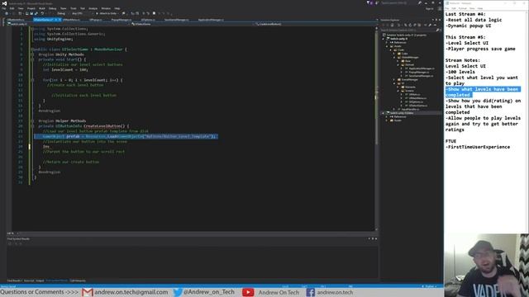
Task: Select UIOptions.cs in Solution Explorer
Action: [x=416, y=102]
